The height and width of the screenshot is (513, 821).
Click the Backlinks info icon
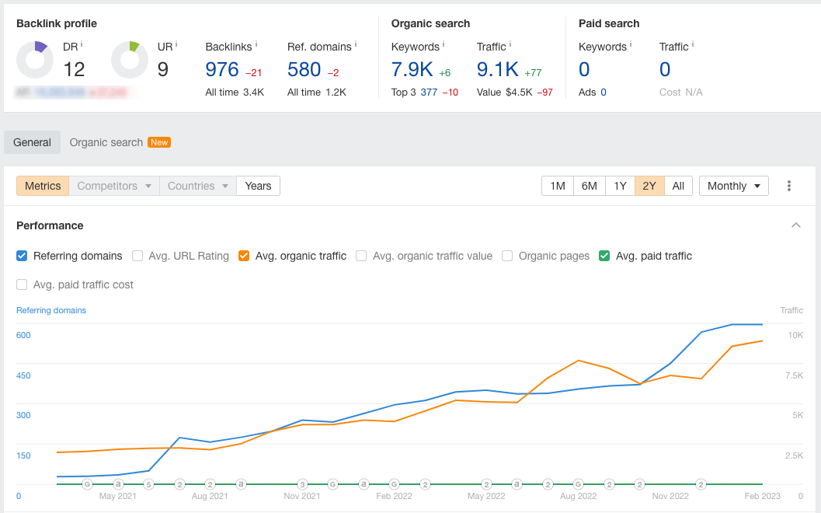256,44
